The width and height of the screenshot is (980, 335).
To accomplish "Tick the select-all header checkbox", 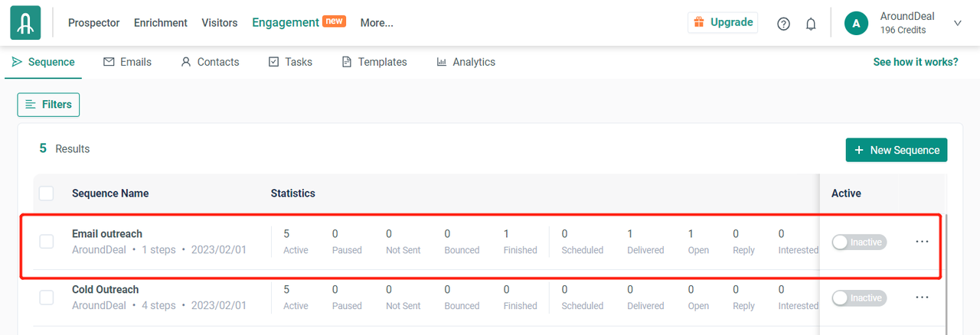I will click(x=47, y=194).
